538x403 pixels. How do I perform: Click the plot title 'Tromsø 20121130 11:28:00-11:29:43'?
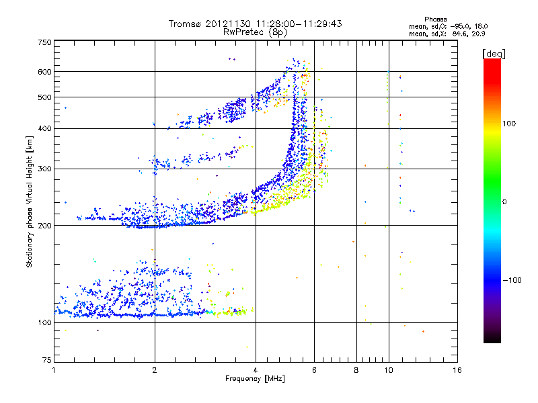pos(255,24)
